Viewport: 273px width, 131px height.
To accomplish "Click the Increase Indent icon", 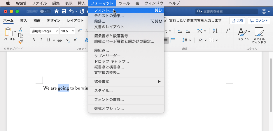I will tap(188, 31).
